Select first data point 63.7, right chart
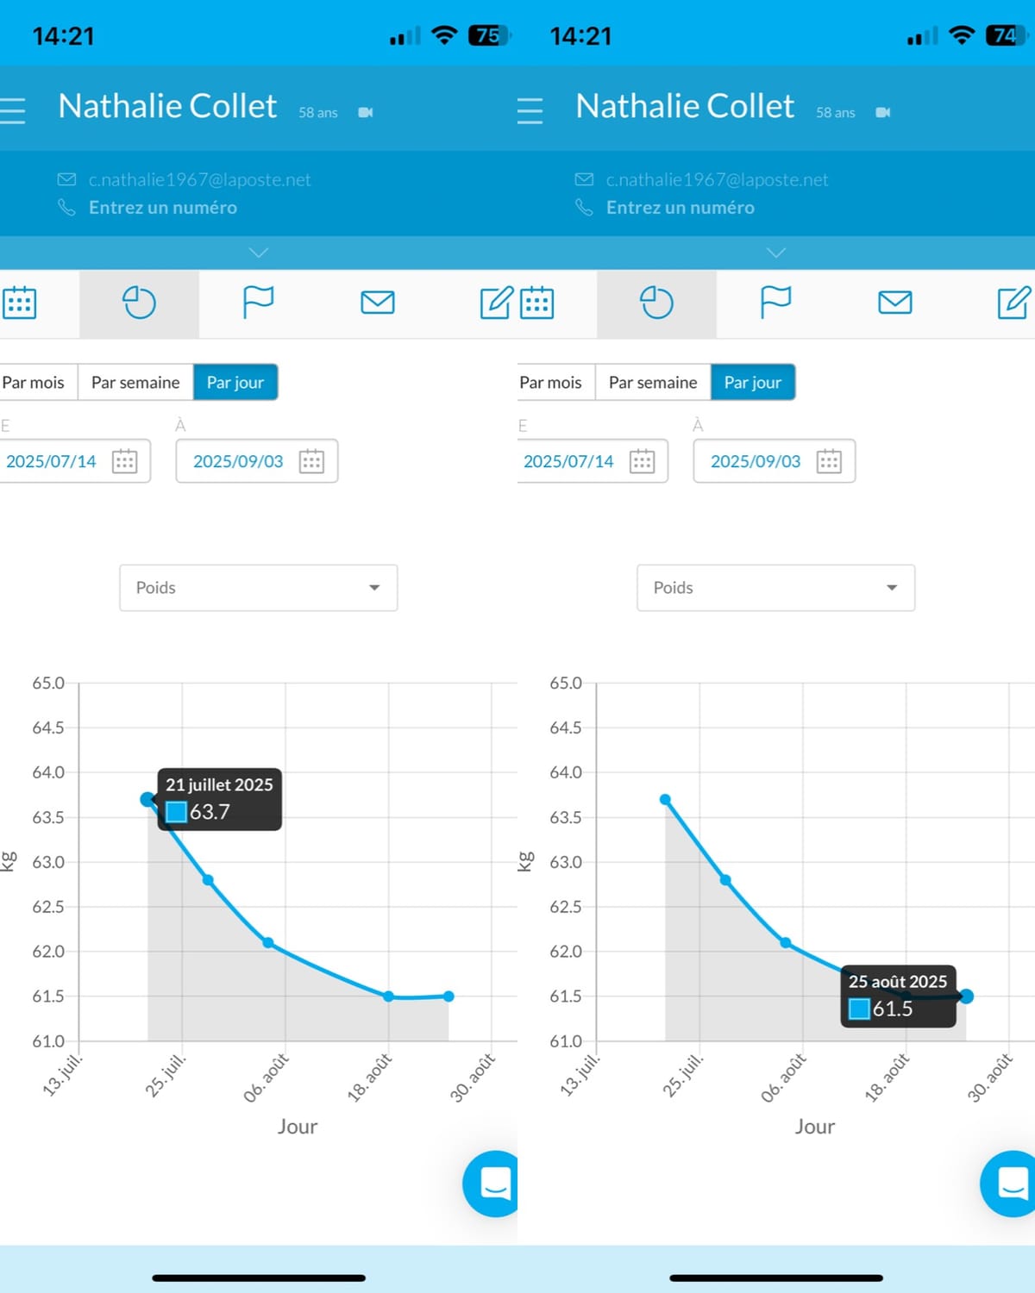This screenshot has width=1035, height=1293. [x=665, y=800]
